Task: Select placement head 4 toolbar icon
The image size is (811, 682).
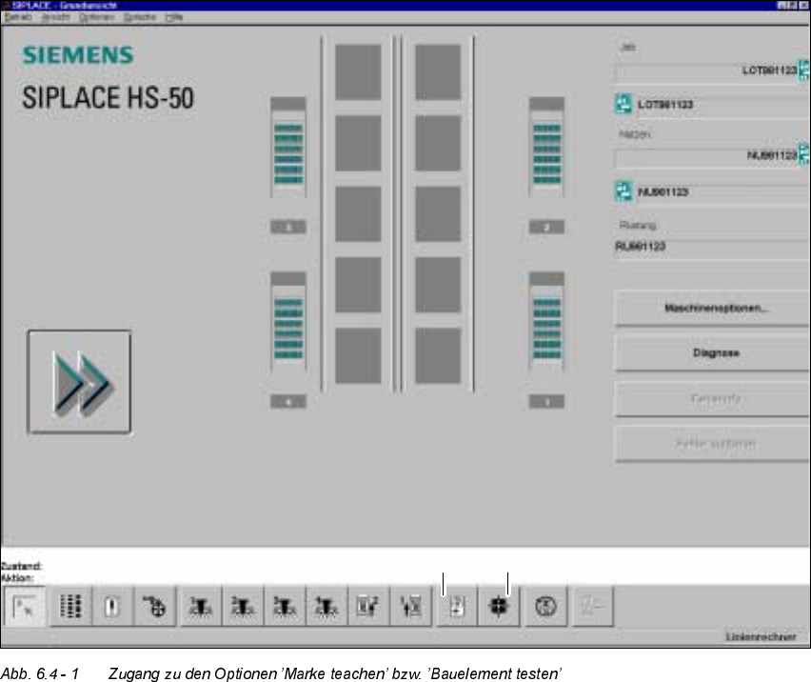Action: pyautogui.click(x=326, y=606)
